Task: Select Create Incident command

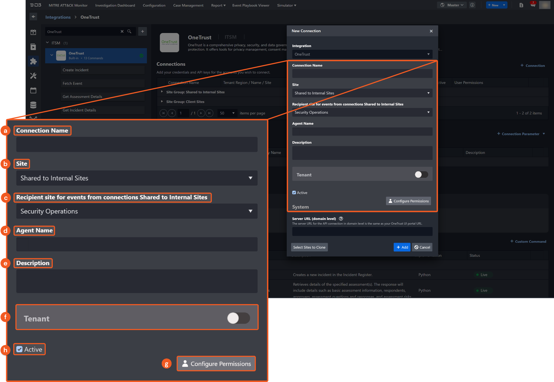Action: pos(76,70)
